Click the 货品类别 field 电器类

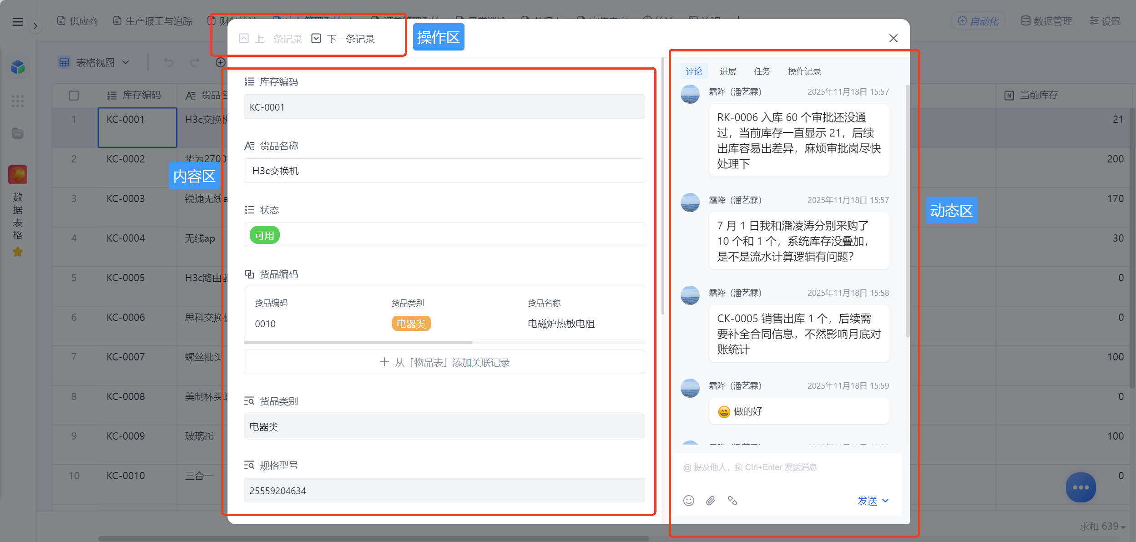coord(444,426)
